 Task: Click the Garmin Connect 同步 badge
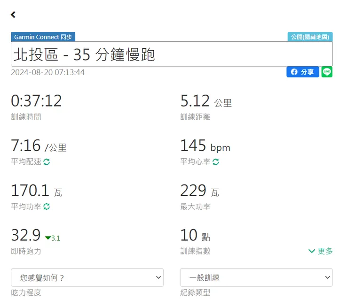43,37
